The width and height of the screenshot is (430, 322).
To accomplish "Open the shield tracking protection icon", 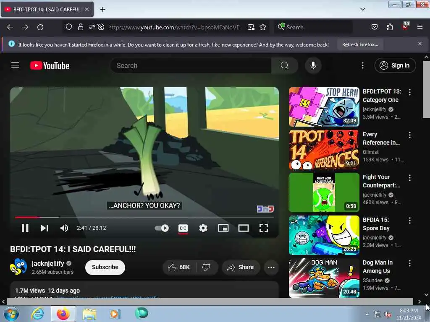I will [69, 27].
